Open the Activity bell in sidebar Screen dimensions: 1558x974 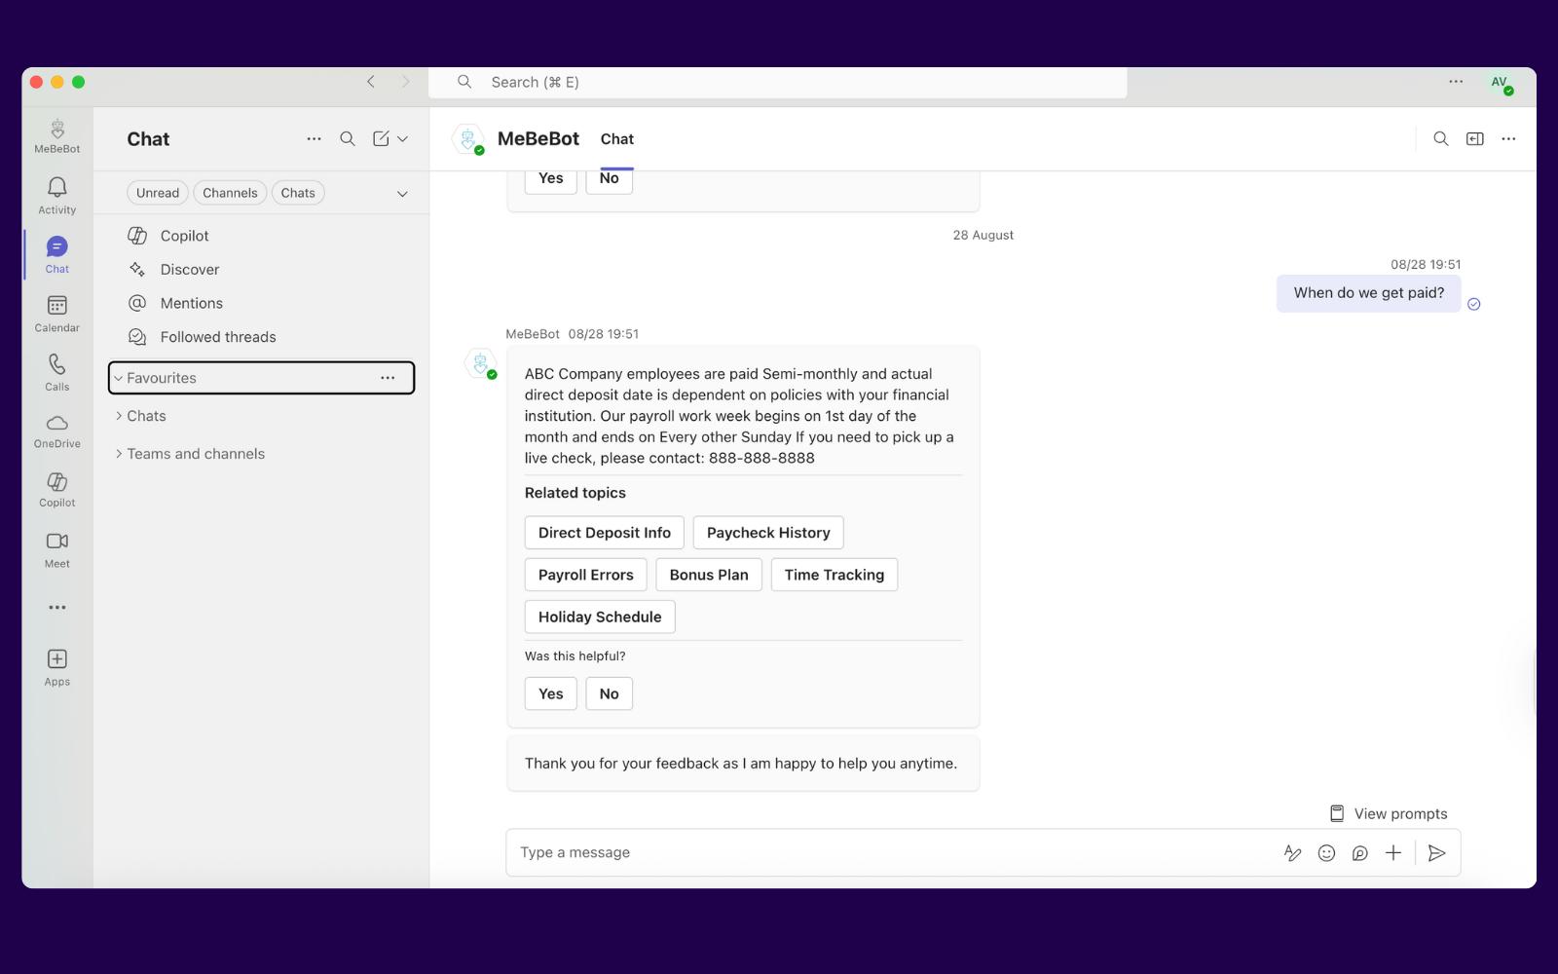(x=57, y=195)
